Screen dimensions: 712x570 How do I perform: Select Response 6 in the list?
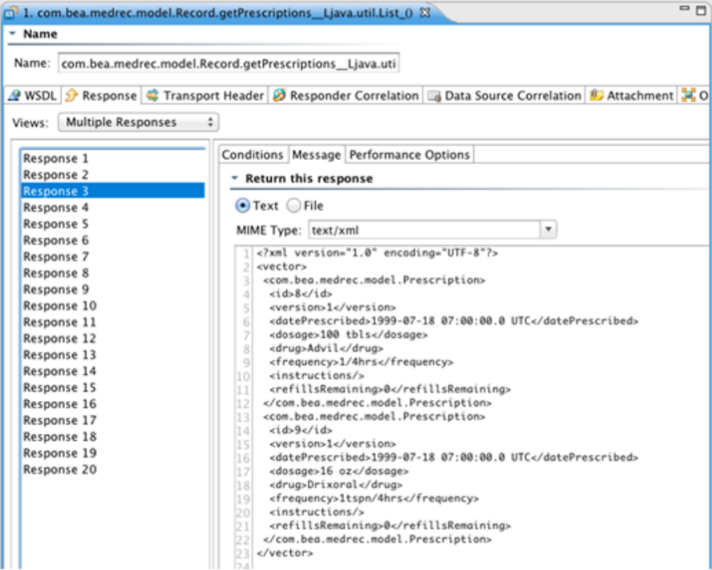tap(113, 240)
